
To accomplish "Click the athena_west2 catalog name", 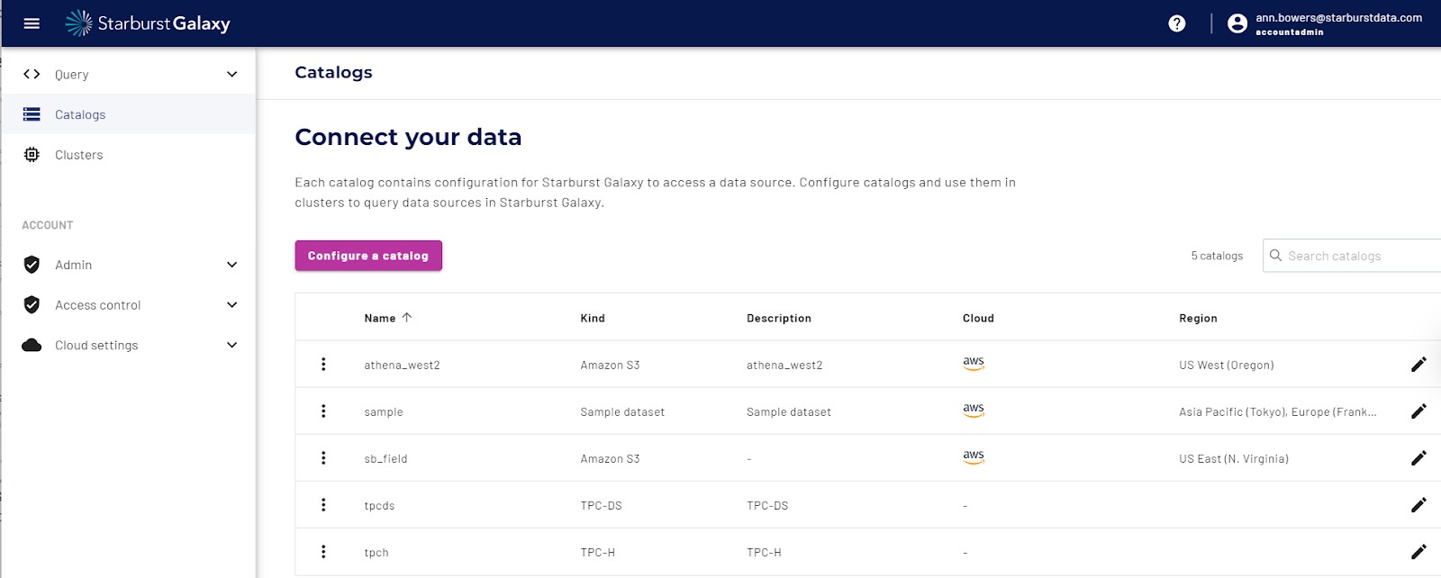I will [402, 365].
